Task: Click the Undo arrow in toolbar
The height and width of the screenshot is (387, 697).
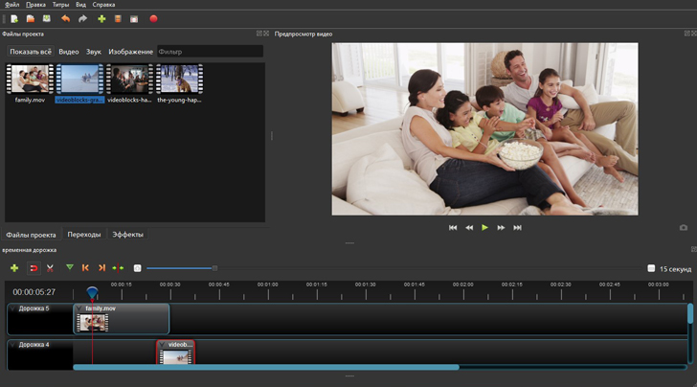Action: point(65,18)
